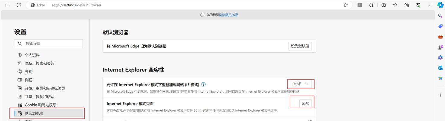
Task: Select 默认浏览器 in settings sidebar
Action: click(48, 113)
